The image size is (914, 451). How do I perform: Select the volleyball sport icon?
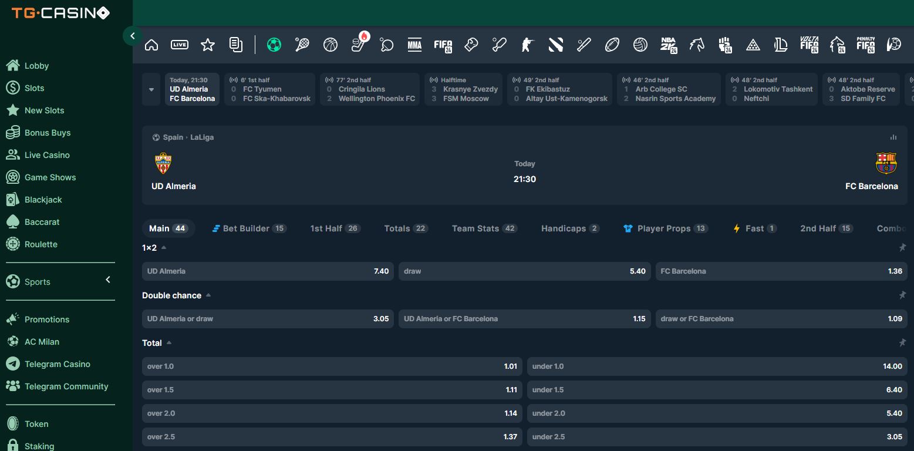coord(640,45)
